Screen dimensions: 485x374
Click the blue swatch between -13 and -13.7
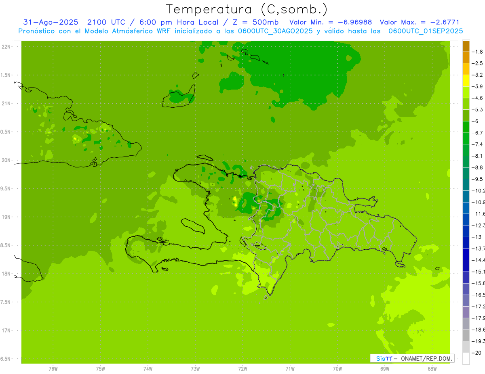[x=466, y=242]
